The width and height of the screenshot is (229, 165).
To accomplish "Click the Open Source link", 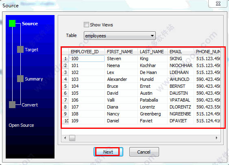I will [21, 125].
